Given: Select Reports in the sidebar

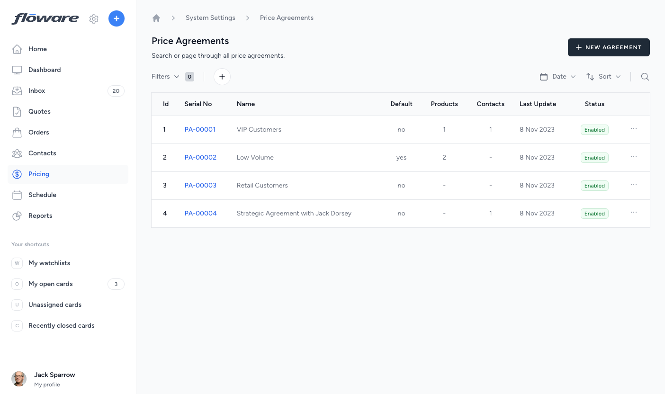Looking at the screenshot, I should 40,215.
